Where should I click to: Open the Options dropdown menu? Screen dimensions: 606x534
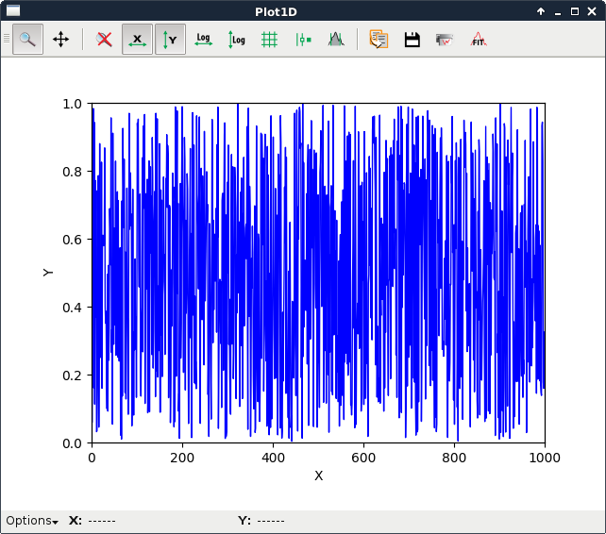pyautogui.click(x=32, y=521)
